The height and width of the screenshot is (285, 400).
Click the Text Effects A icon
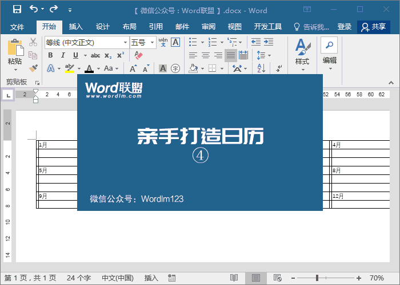(51, 68)
